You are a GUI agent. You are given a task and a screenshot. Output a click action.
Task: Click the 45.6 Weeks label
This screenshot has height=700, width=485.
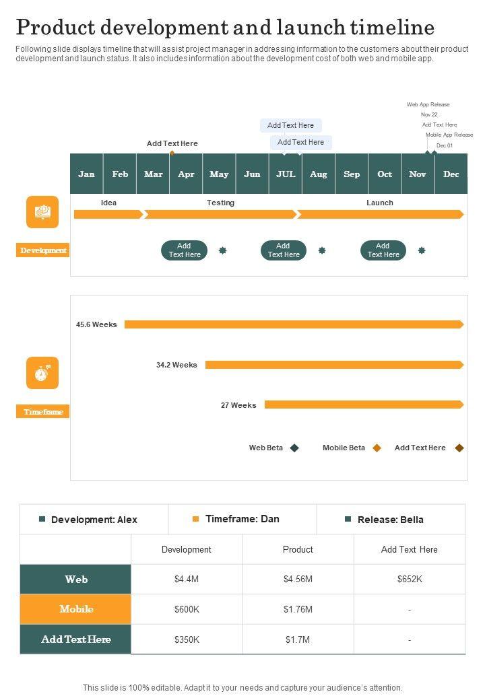click(x=96, y=324)
